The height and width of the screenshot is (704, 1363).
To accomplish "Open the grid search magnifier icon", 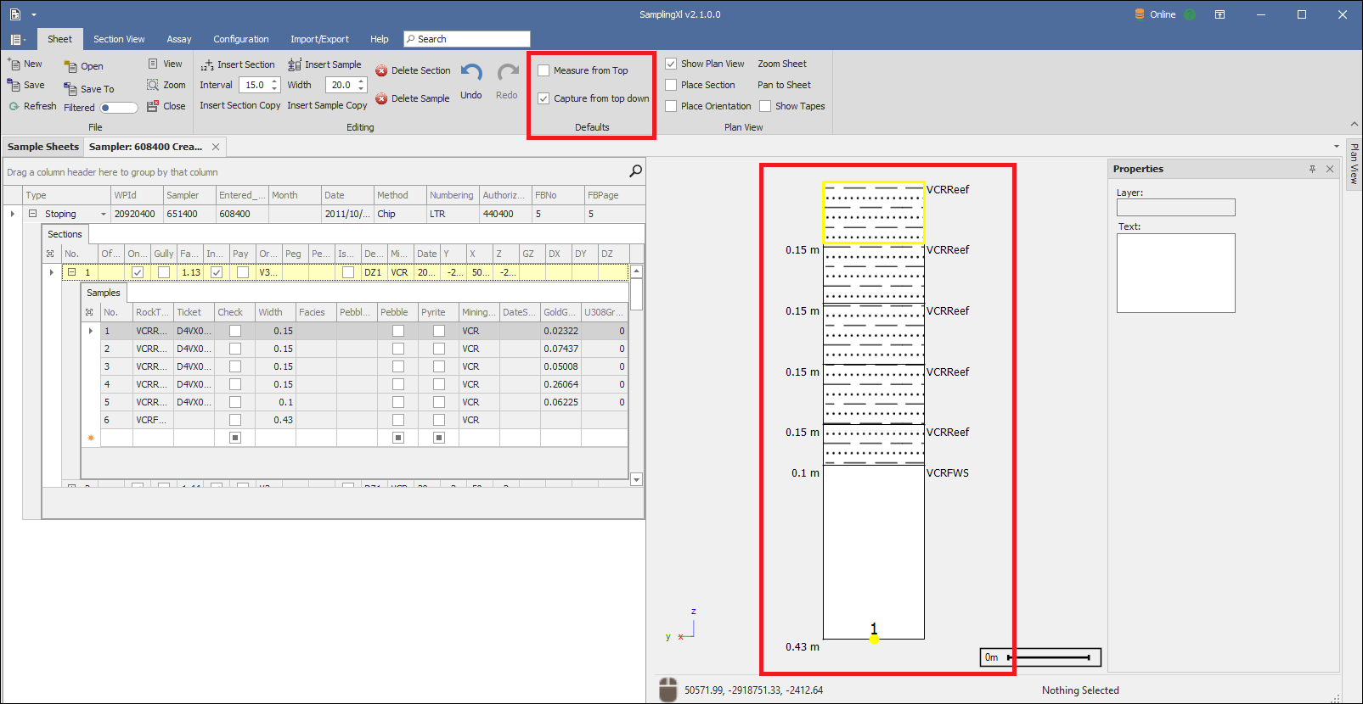I will point(635,171).
